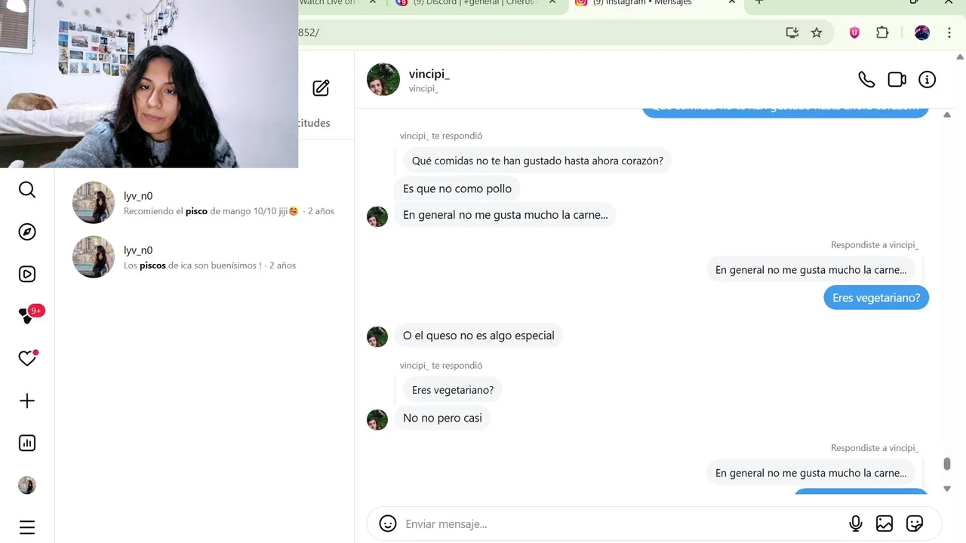Open the Chrome three-dot menu
This screenshot has height=543, width=966.
pos(949,32)
